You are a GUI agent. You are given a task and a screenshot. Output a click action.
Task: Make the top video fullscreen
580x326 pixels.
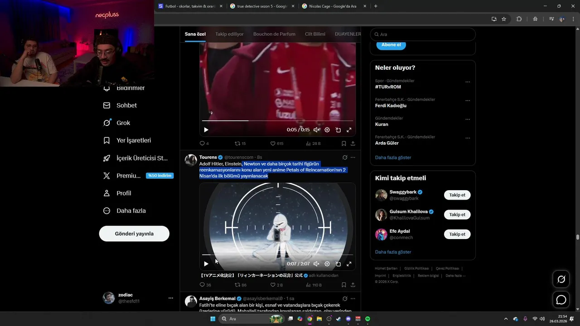coord(349,130)
